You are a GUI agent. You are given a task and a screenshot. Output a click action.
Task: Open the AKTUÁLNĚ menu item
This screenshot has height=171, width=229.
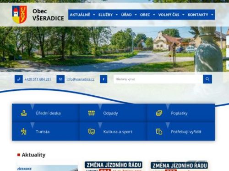click(80, 15)
